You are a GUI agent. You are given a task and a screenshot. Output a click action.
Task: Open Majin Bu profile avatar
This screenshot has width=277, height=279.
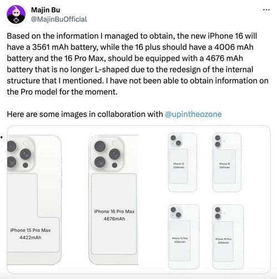click(x=16, y=14)
